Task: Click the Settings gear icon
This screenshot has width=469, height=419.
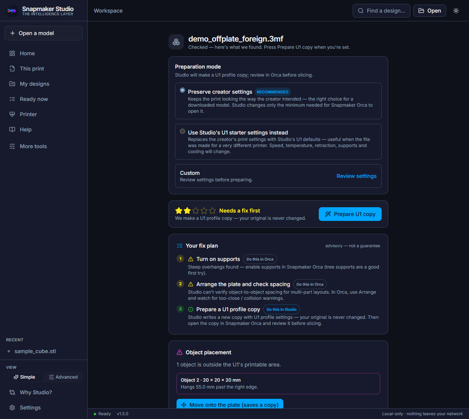Action: click(12, 408)
